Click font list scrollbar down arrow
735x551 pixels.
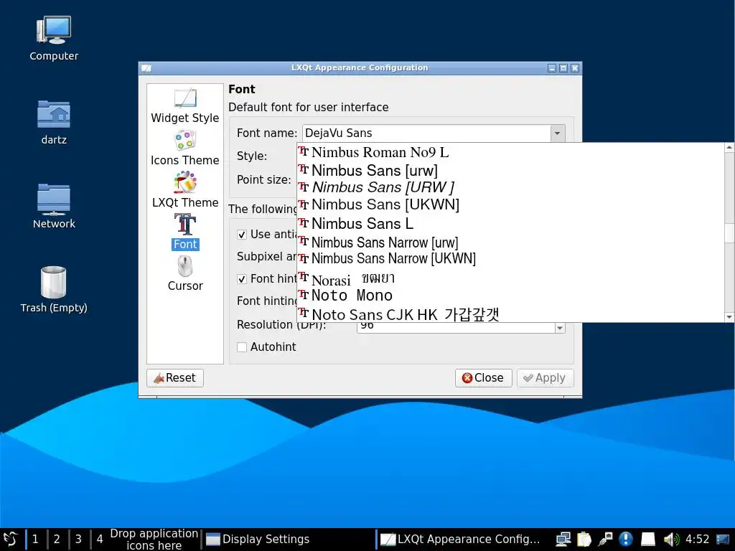pyautogui.click(x=729, y=317)
